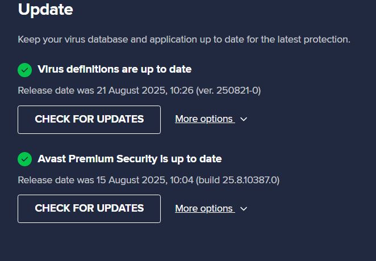Click the 'Avast Premium Security is up to date' status

coord(129,159)
